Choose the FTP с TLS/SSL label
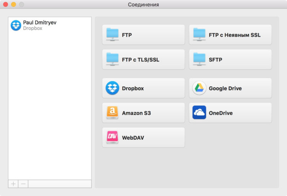Screen dimensions: 287x196 (x=140, y=60)
